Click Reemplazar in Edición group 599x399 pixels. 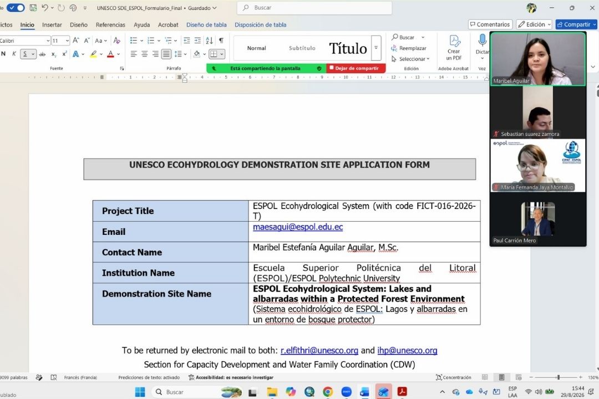coord(409,48)
